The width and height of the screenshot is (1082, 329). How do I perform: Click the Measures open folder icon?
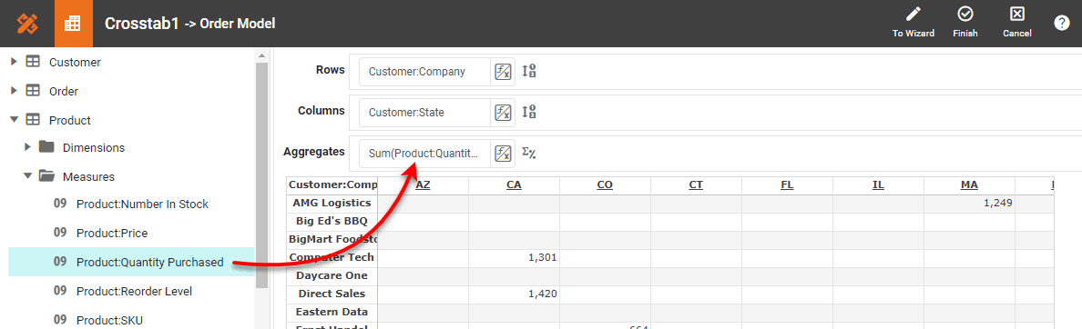tap(46, 176)
